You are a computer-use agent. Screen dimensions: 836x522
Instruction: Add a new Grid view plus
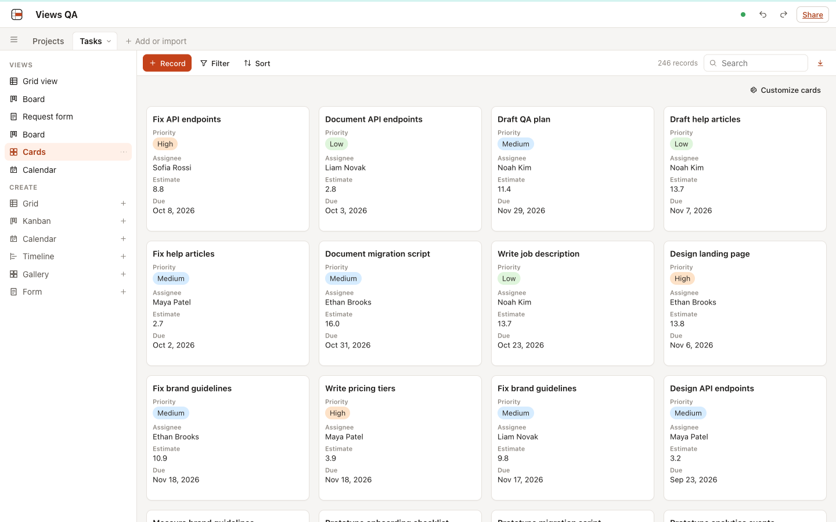pyautogui.click(x=123, y=204)
